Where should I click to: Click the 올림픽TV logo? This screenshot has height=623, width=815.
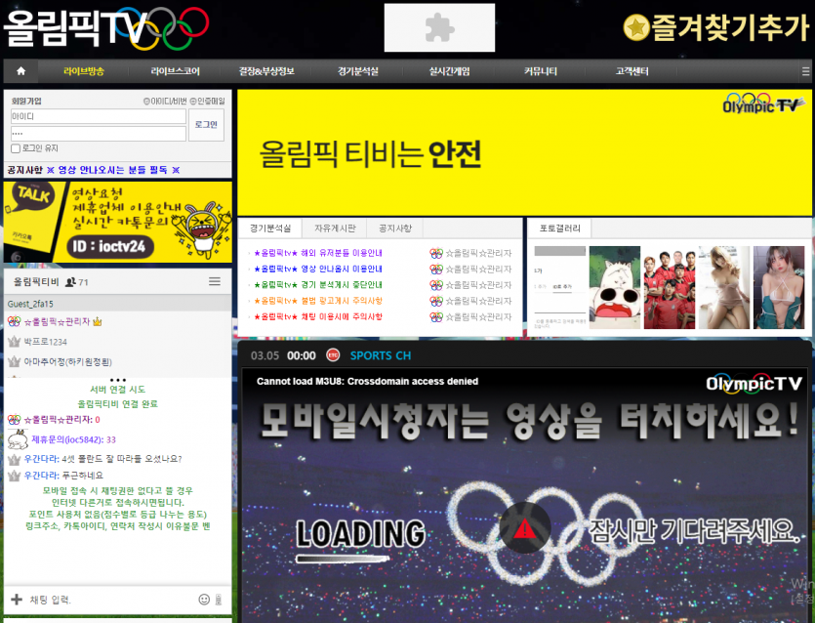coord(106,27)
